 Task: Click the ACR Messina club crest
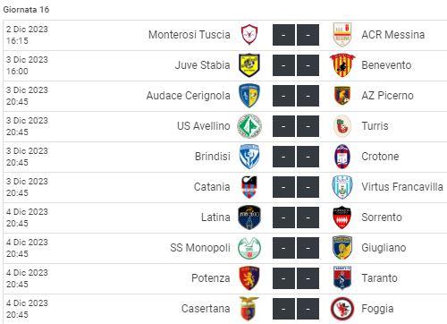pos(342,35)
